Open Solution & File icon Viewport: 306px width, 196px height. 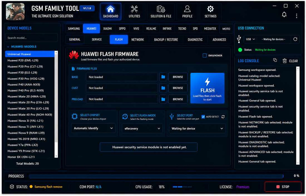pyautogui.click(x=161, y=9)
